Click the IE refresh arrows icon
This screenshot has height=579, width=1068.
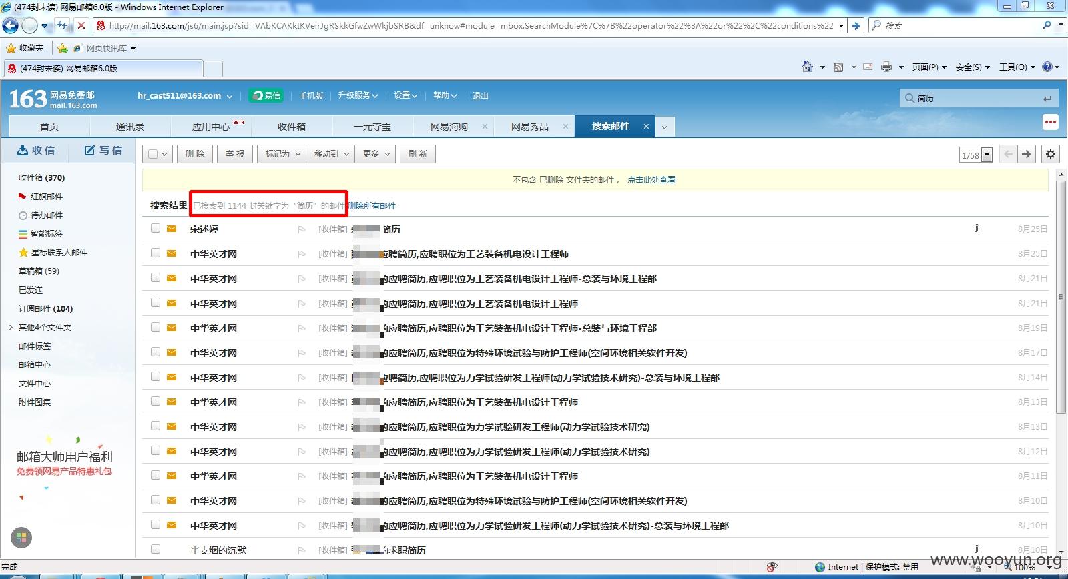[63, 25]
